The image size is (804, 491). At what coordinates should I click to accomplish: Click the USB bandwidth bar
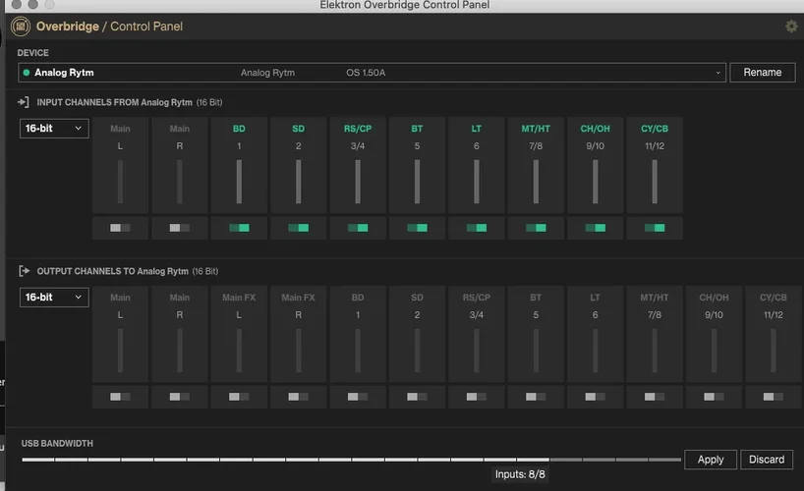pyautogui.click(x=351, y=460)
